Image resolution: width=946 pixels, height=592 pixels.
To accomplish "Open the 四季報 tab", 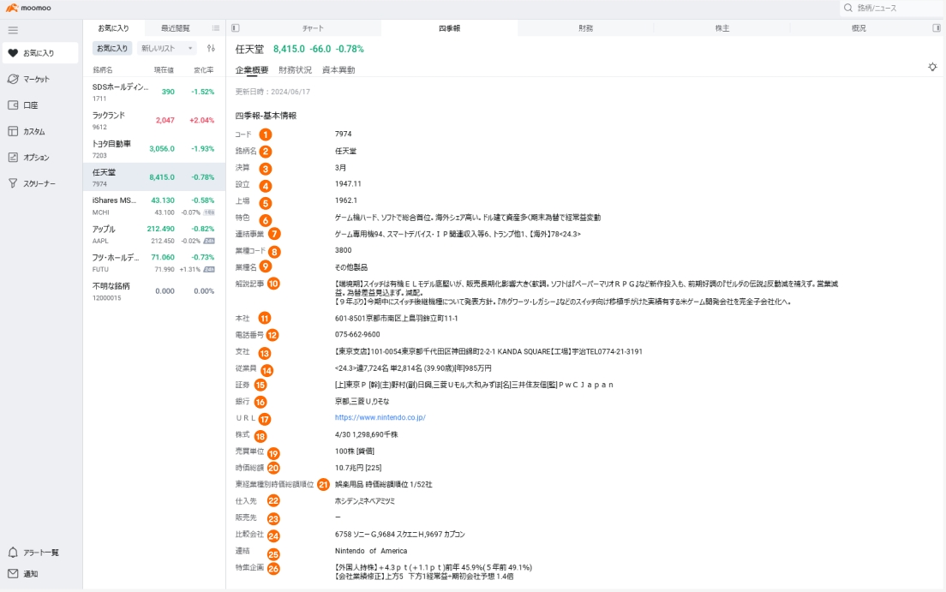I will [450, 28].
